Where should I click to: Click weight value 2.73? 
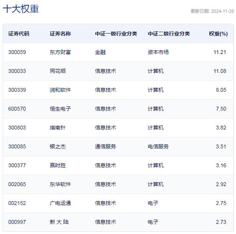(221, 222)
